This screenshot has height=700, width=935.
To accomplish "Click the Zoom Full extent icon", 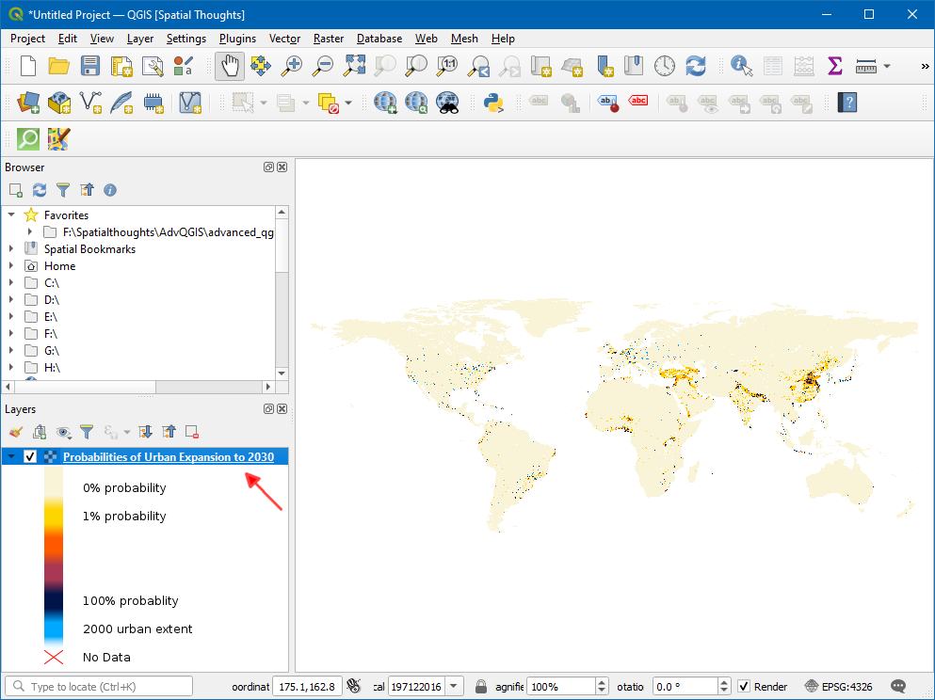I will 354,66.
